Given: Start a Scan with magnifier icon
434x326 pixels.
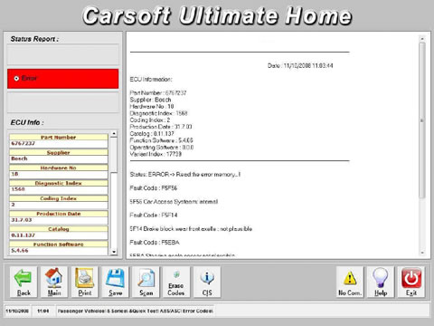Looking at the screenshot, I should (x=146, y=282).
